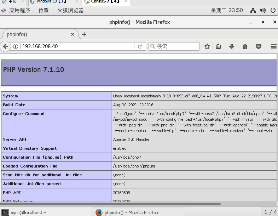
Task: Open the Firefox hamburger menu
Action: [274, 46]
